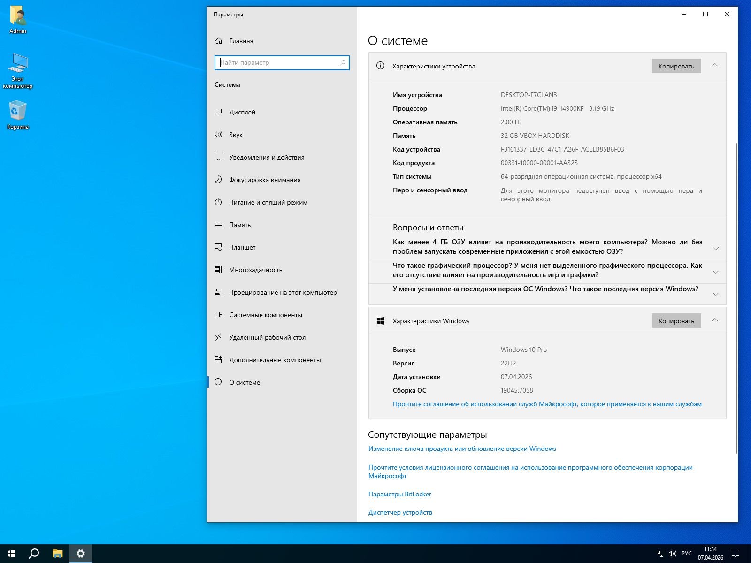
Task: Open Питание и спящий режим power icon
Action: click(x=218, y=202)
